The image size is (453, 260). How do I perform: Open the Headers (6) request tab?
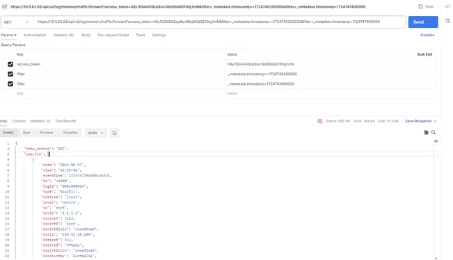click(63, 35)
